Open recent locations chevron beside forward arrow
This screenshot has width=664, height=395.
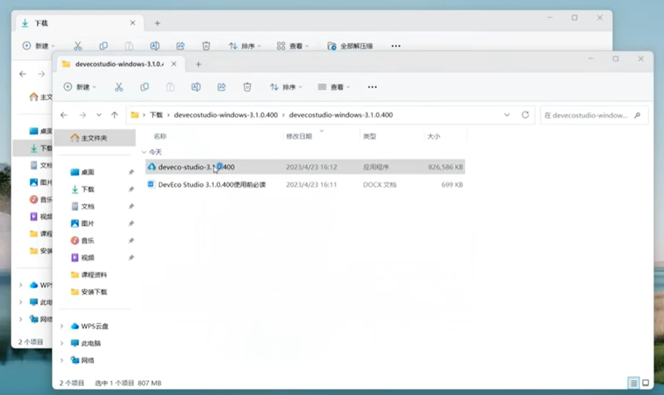pos(99,114)
